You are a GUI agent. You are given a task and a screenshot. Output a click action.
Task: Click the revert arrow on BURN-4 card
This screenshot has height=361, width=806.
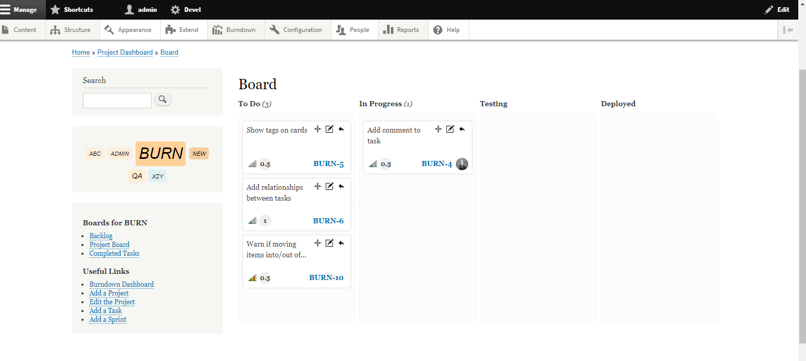pyautogui.click(x=462, y=128)
